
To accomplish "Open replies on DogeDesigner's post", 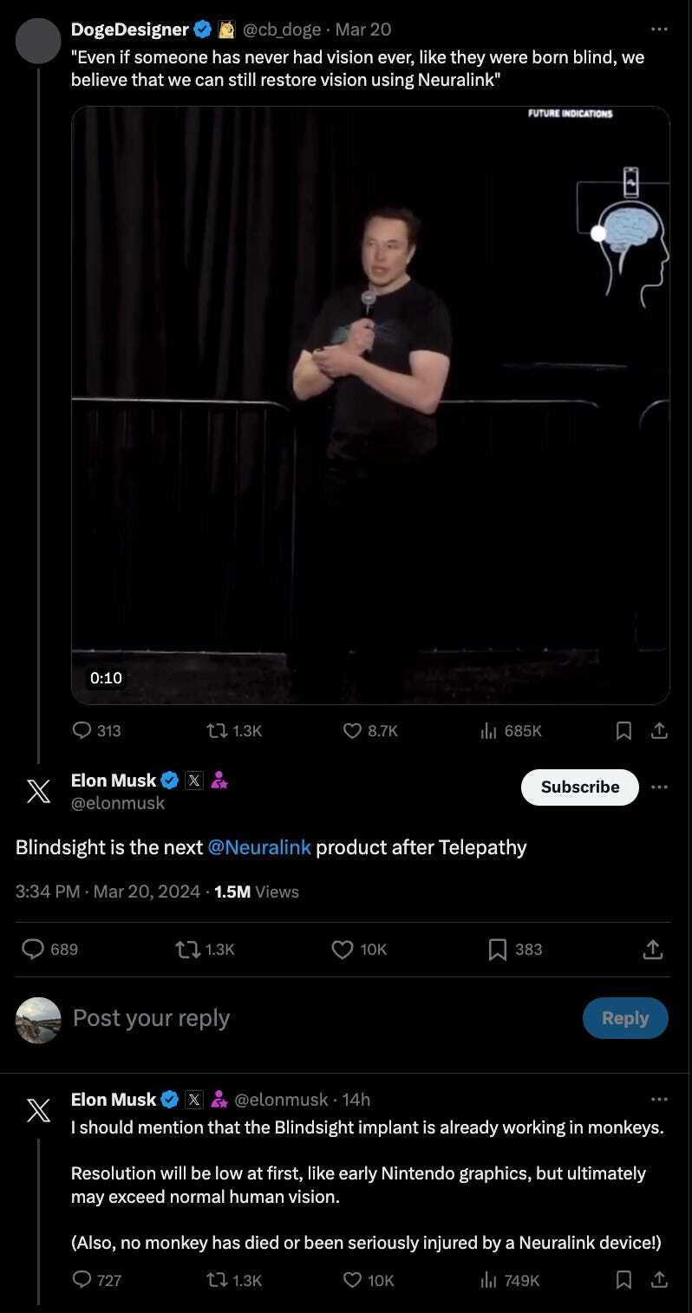I will [x=97, y=730].
